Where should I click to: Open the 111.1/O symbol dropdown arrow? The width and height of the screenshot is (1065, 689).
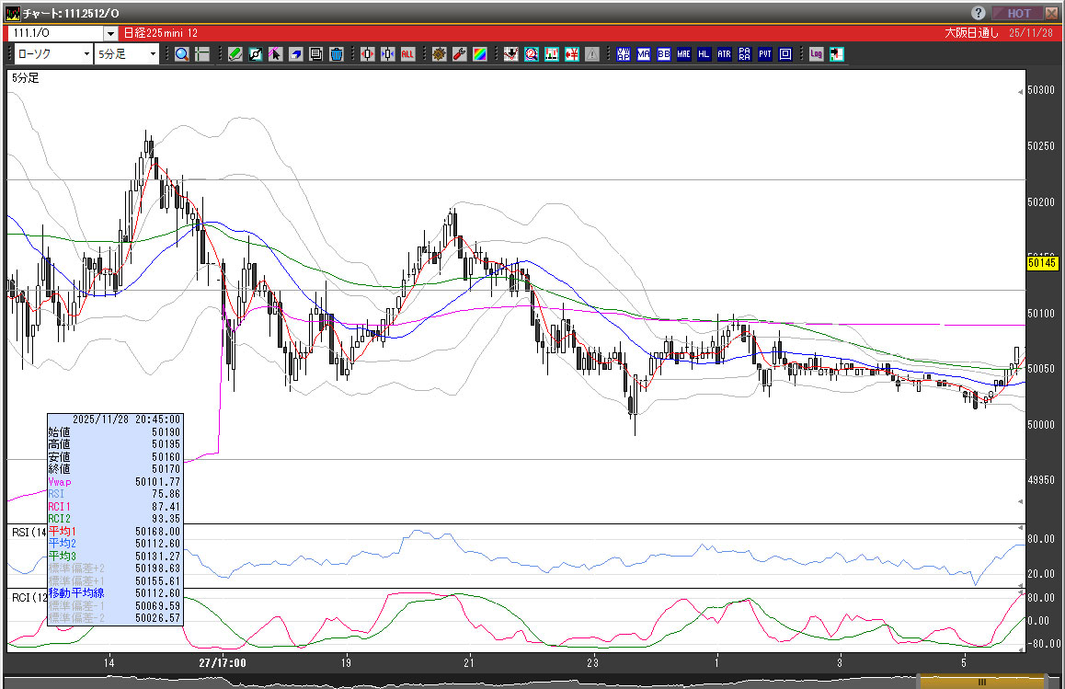110,34
